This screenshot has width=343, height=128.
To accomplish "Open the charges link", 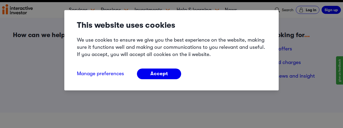I will click(x=288, y=62).
